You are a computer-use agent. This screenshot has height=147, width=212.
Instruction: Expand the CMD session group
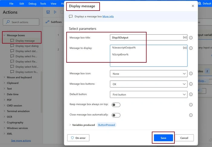coord(4,105)
